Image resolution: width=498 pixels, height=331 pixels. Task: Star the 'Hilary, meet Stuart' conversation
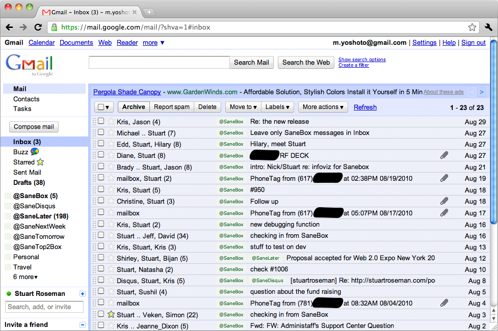pyautogui.click(x=111, y=144)
